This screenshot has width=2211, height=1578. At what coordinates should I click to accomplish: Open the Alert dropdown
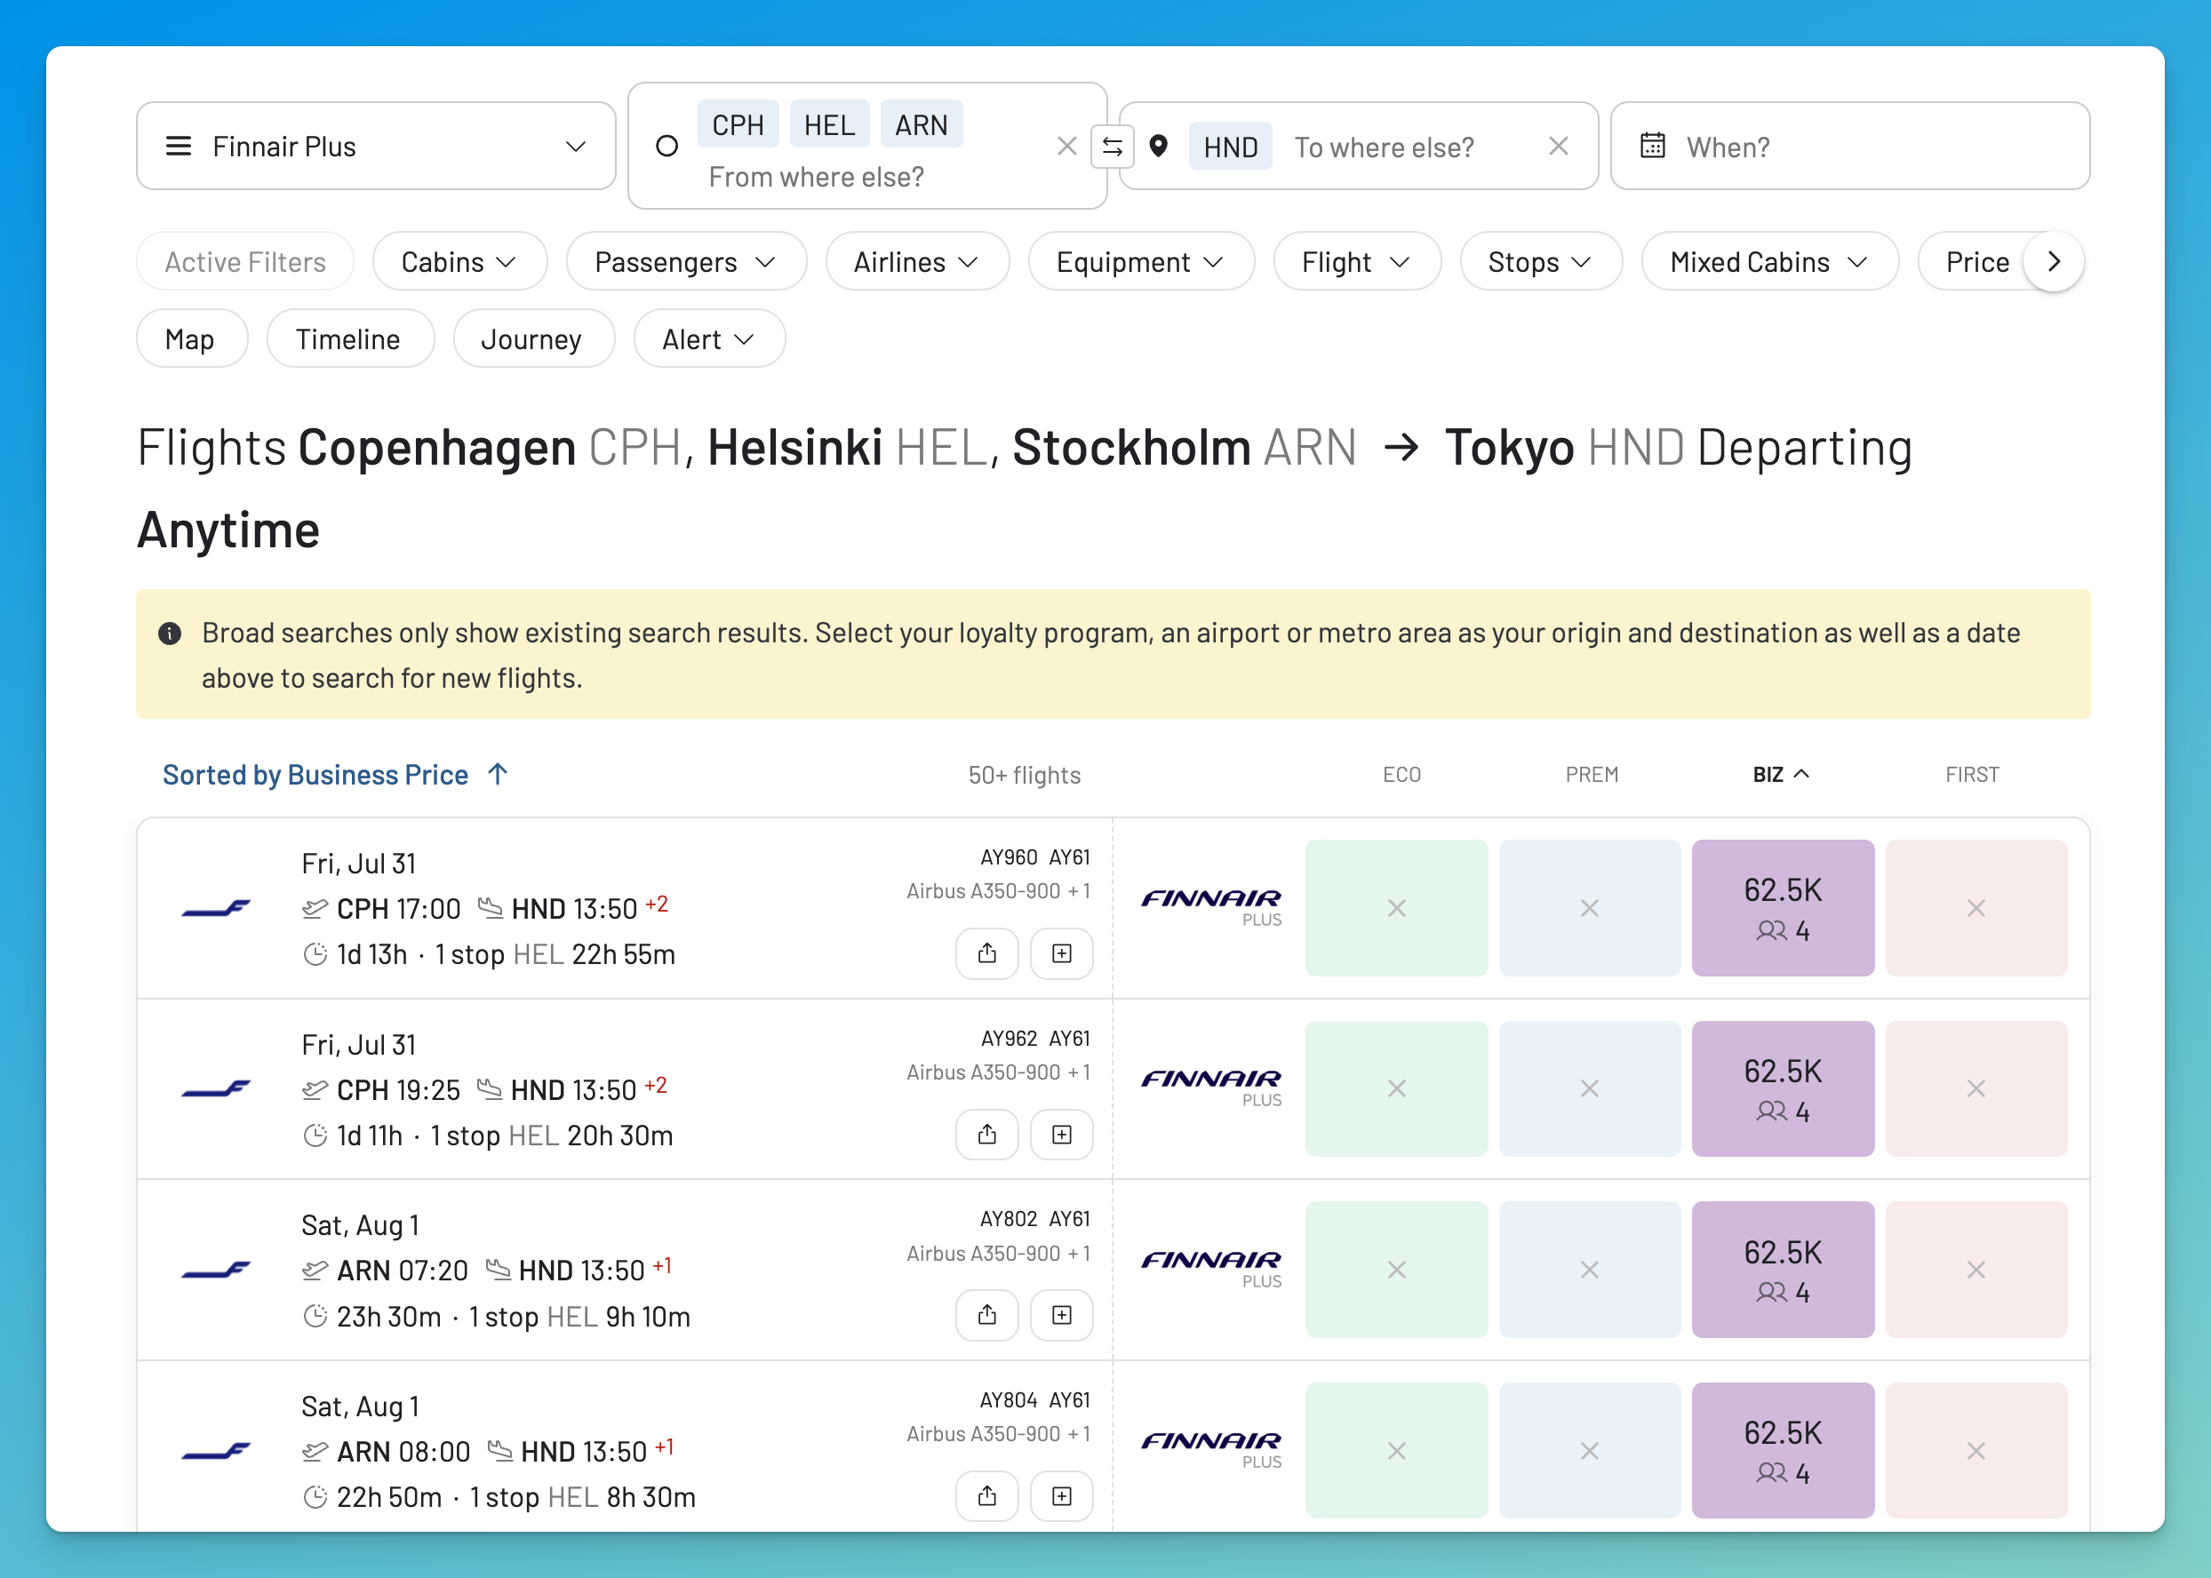click(709, 339)
